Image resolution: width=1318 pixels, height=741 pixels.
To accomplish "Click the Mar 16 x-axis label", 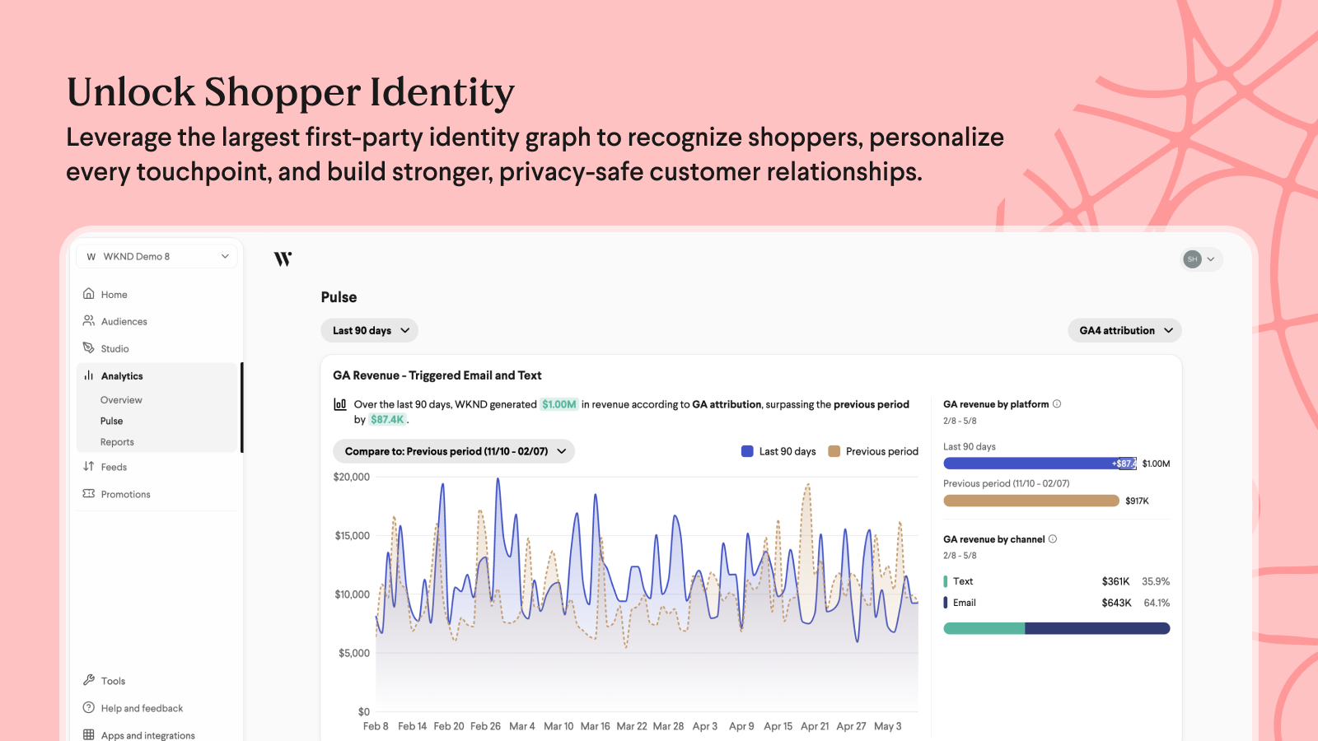I will 596,726.
